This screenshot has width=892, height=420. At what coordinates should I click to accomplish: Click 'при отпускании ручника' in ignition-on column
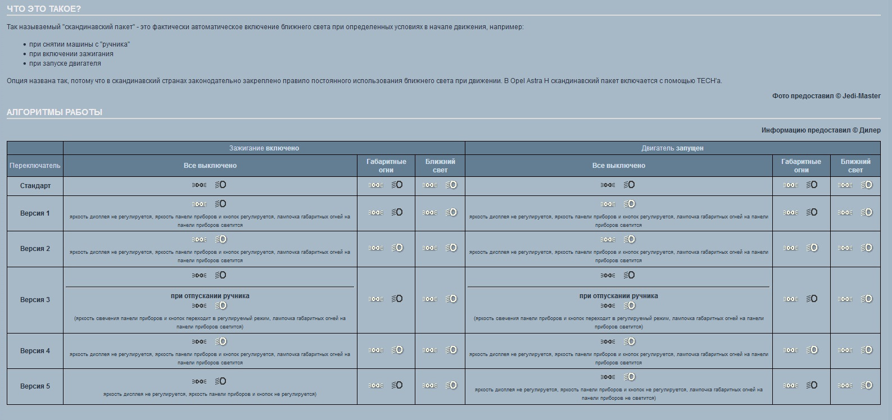(210, 296)
